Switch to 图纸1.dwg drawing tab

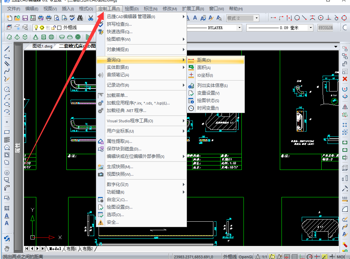42,46
